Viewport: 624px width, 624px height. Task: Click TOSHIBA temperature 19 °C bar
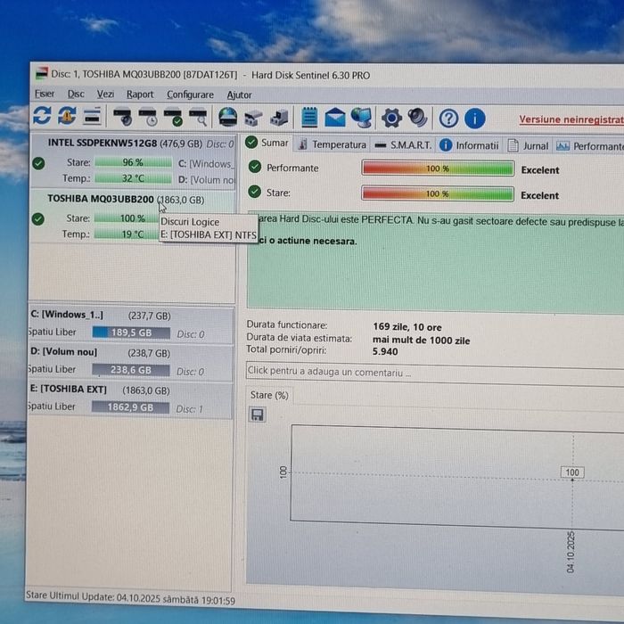[127, 234]
